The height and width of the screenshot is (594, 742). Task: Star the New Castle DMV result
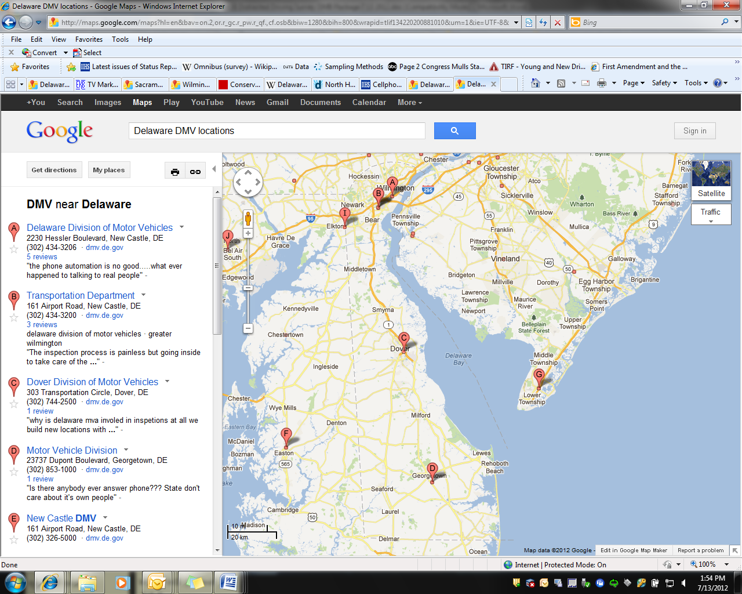pos(14,539)
